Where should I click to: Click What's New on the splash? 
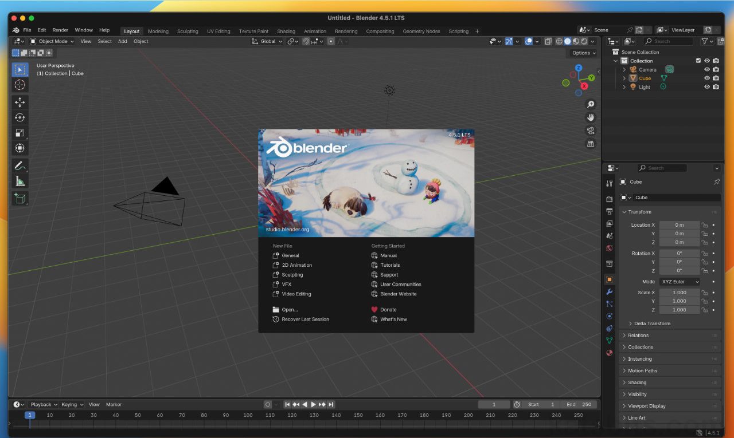(x=389, y=319)
